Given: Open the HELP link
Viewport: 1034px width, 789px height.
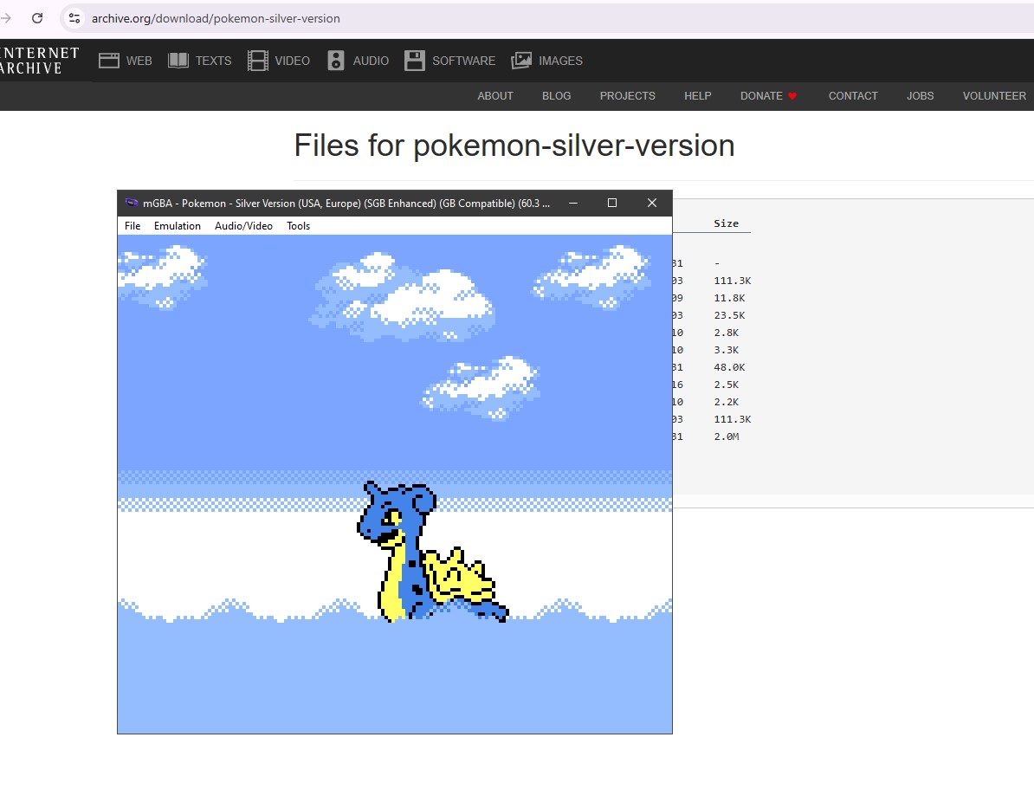Looking at the screenshot, I should coord(698,95).
